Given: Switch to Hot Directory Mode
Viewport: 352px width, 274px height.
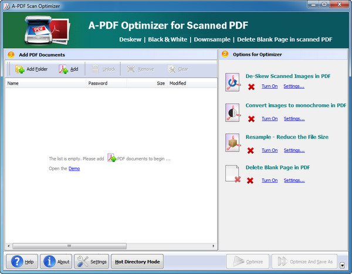Looking at the screenshot, I should click(x=137, y=262).
